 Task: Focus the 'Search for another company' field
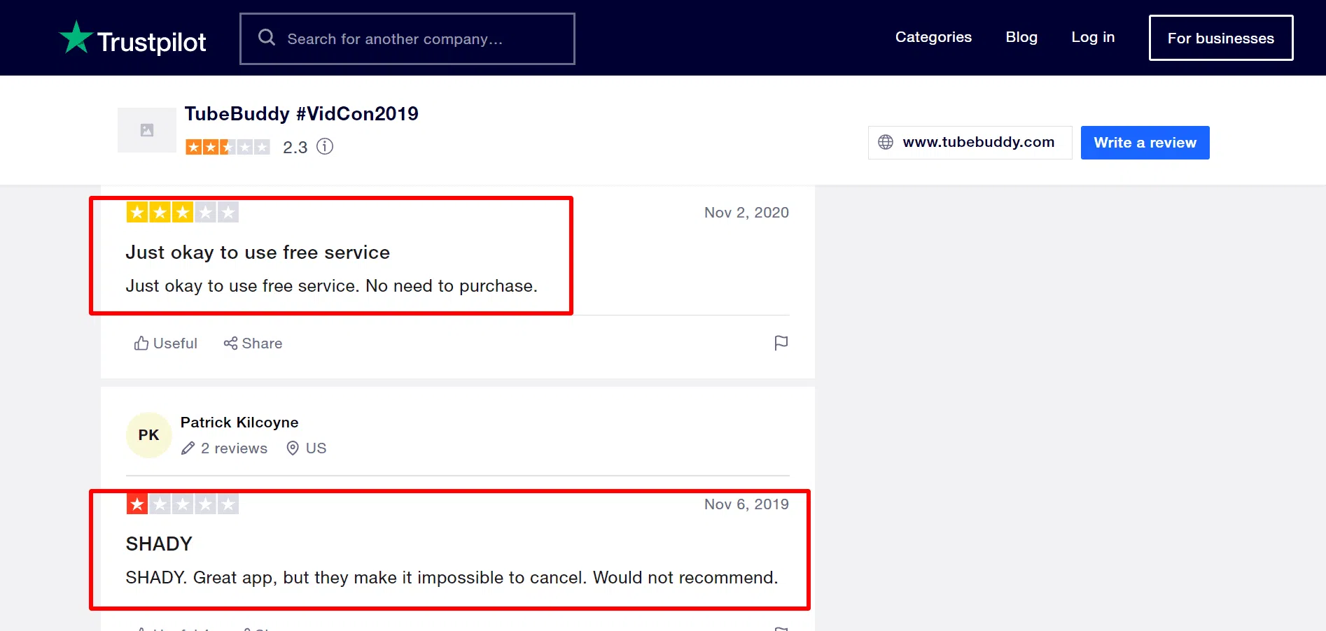(407, 39)
